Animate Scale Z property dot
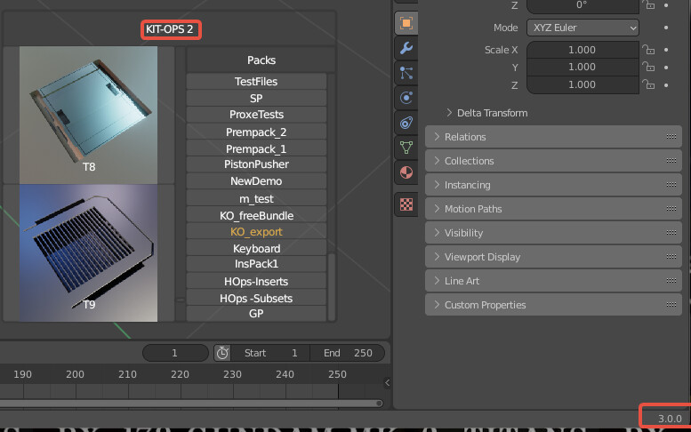 (x=666, y=85)
